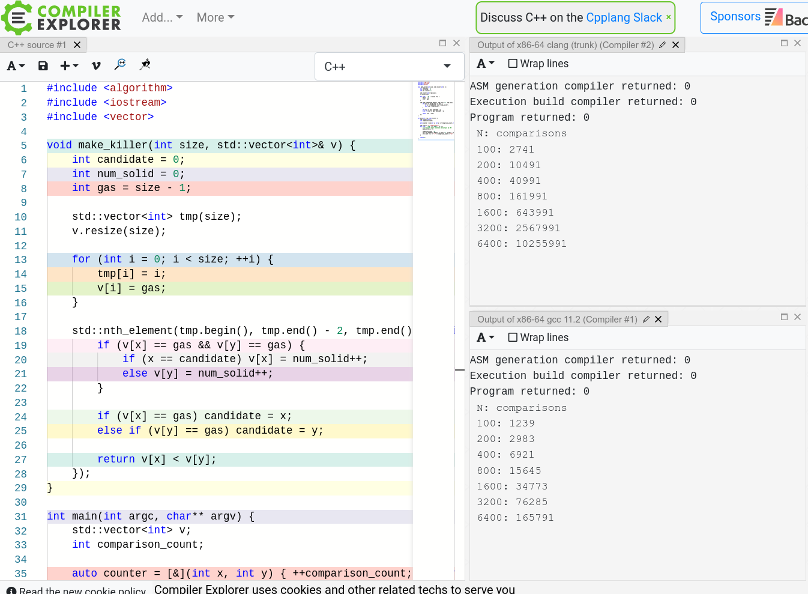Enable Wrap lines in the clang output
The image size is (808, 594).
click(x=513, y=64)
